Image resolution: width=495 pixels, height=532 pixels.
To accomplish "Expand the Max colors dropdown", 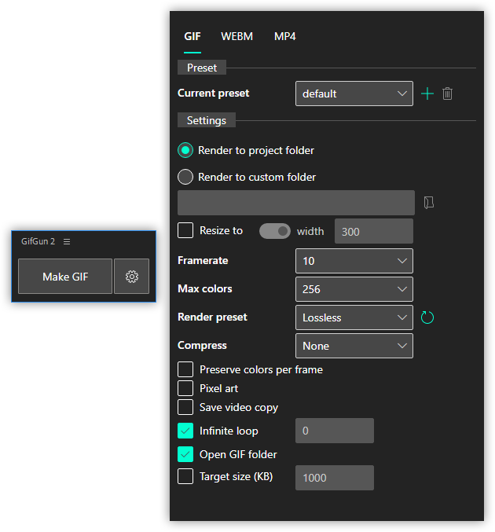I will tap(354, 289).
